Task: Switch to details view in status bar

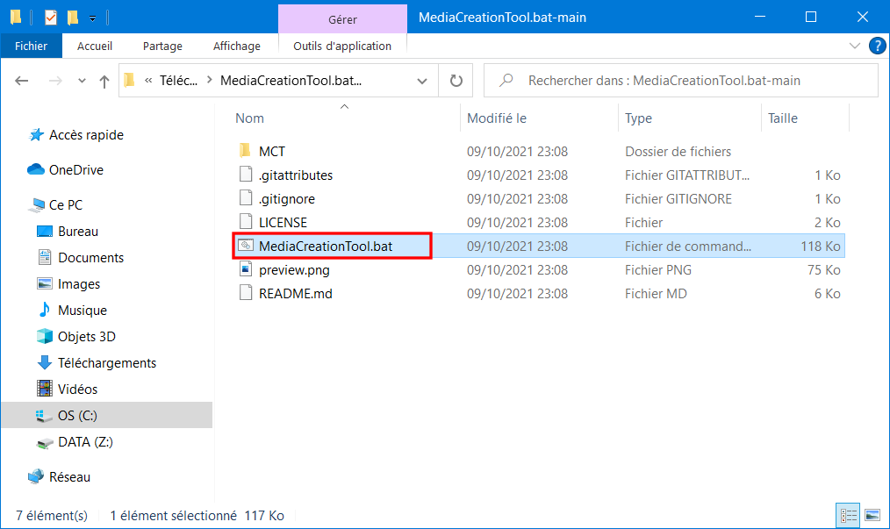Action: click(849, 515)
